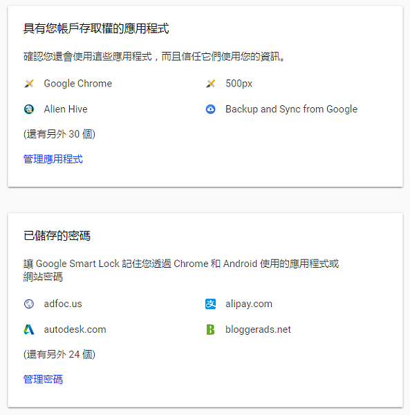Click the green bloggerads B icon
The height and width of the screenshot is (415, 410).
(x=211, y=329)
